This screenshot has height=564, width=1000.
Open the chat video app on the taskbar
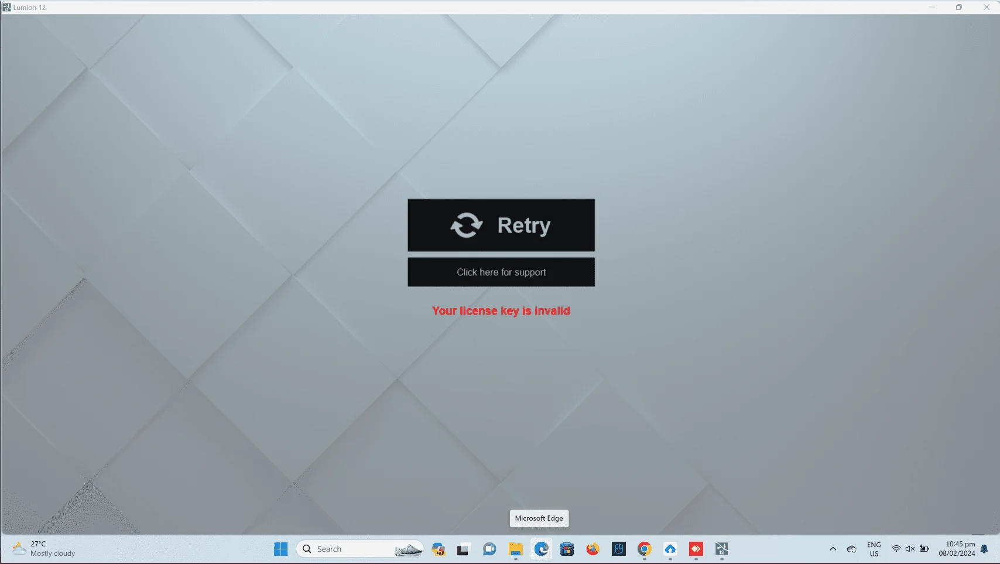click(x=489, y=549)
